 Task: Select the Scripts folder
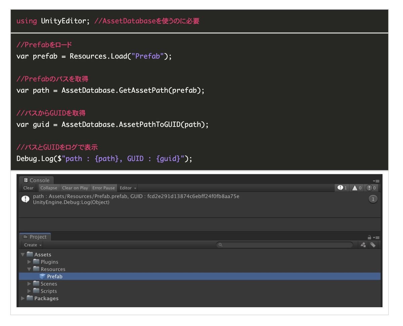[x=49, y=291]
